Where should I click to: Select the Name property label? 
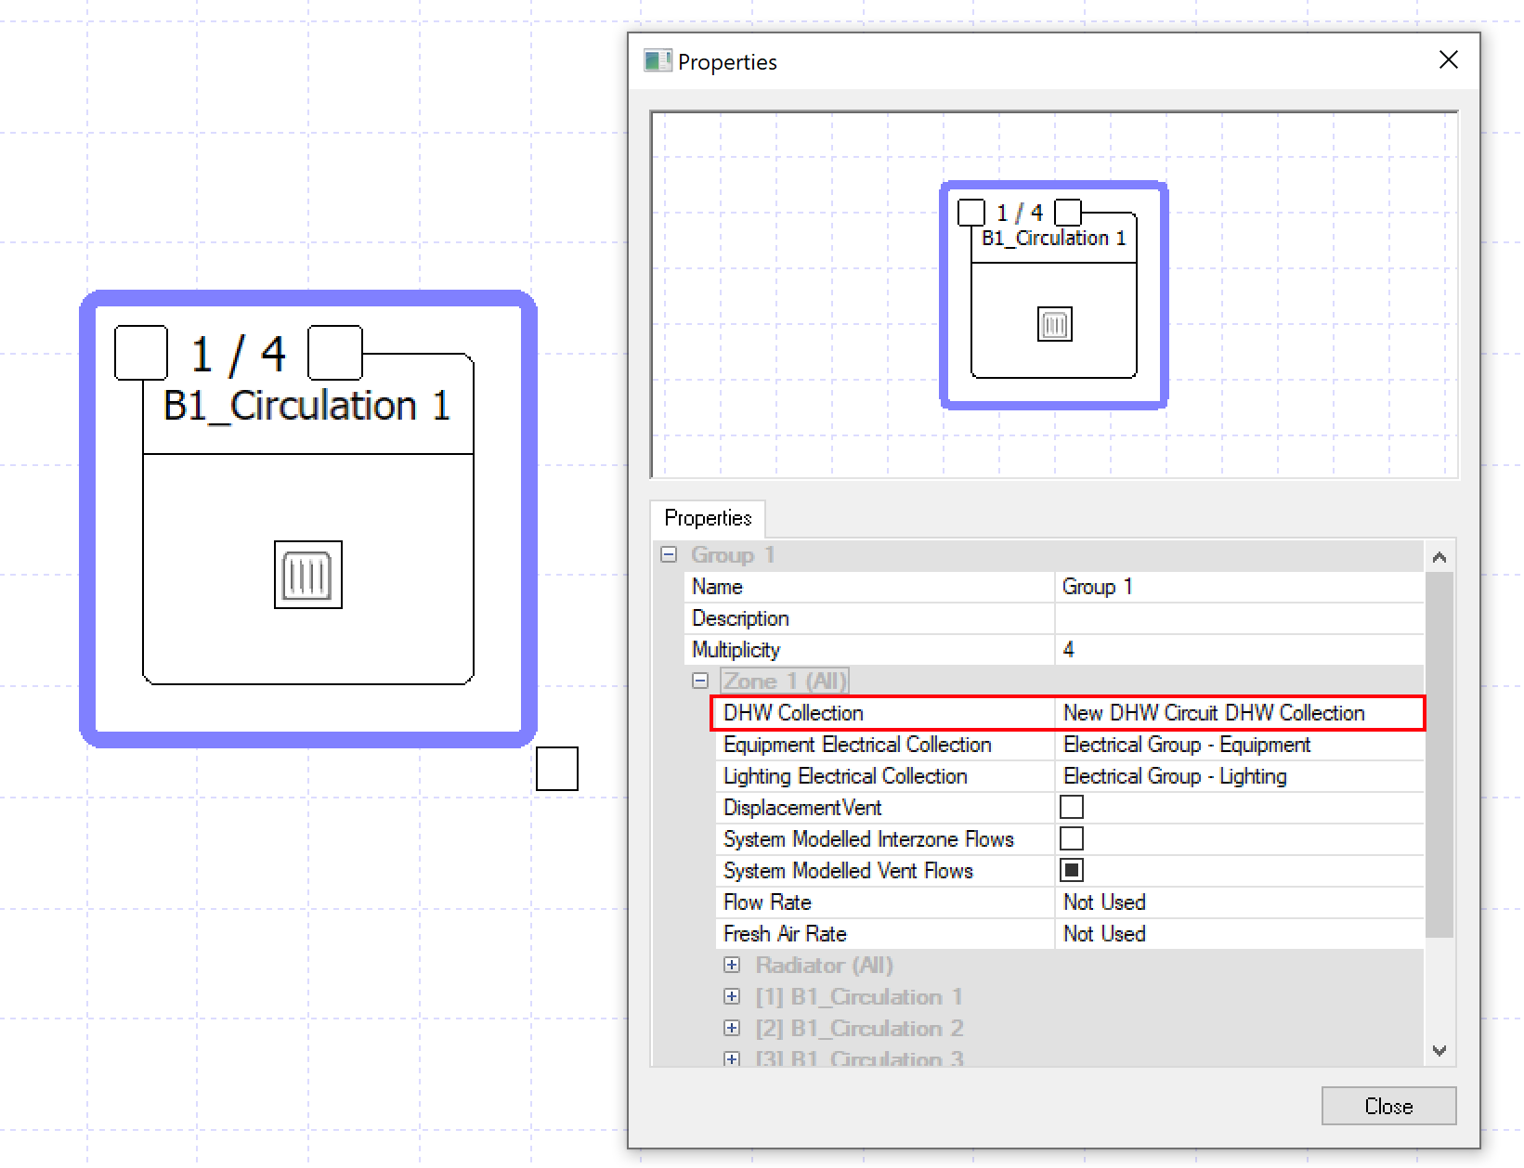[717, 587]
